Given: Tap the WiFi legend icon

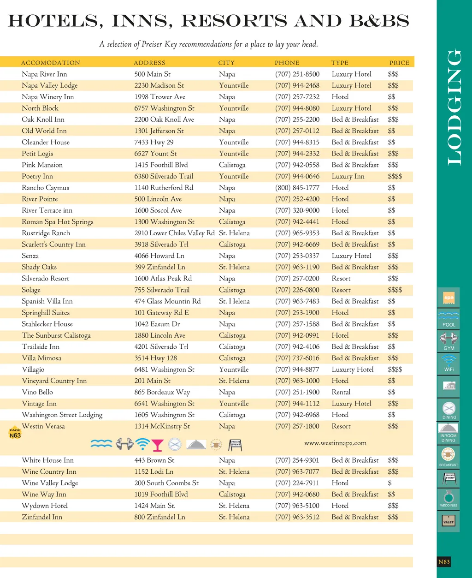Looking at the screenshot, I should tap(448, 363).
